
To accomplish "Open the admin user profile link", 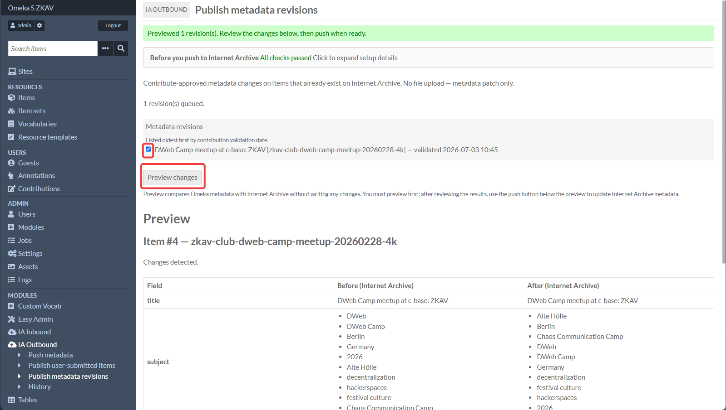I will pos(21,25).
